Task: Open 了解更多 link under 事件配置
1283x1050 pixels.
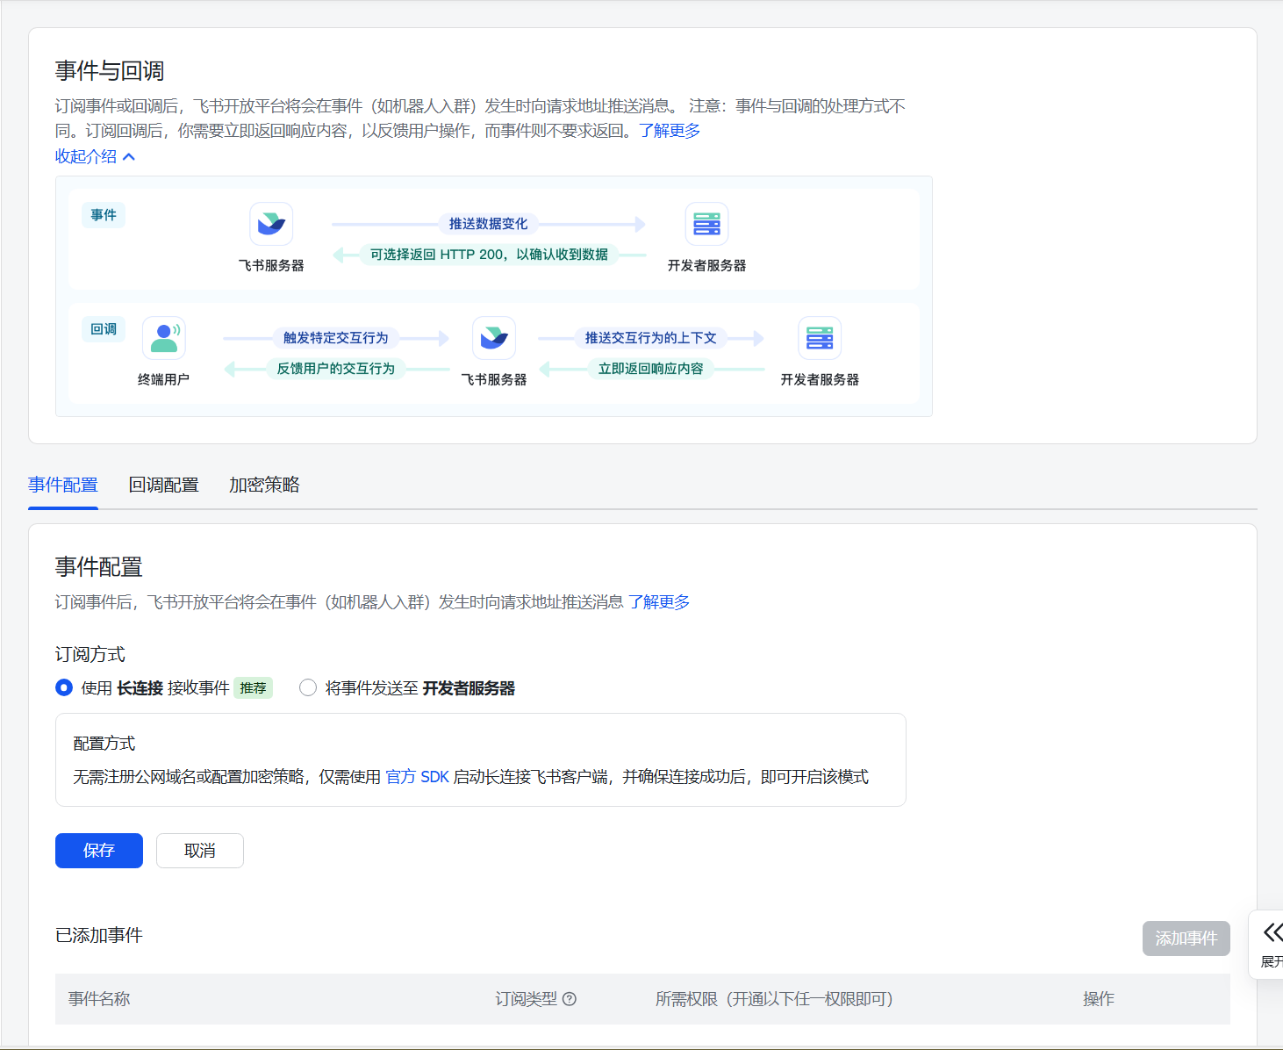Action: tap(659, 602)
